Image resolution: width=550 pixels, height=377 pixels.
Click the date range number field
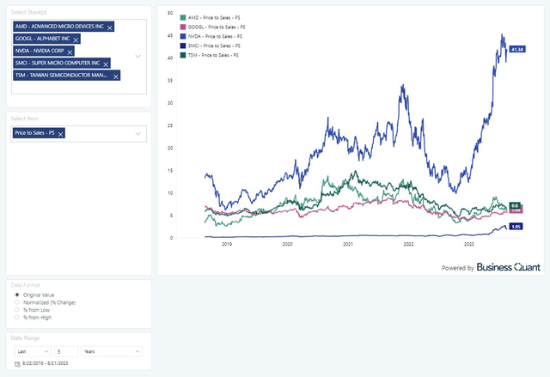[x=65, y=351]
